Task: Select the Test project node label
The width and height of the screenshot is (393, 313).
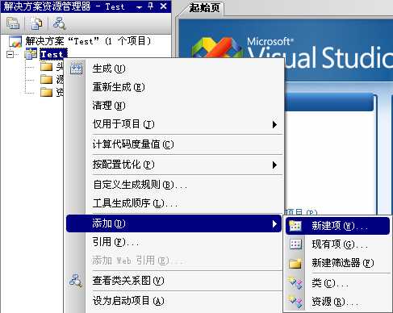Action: (52, 54)
